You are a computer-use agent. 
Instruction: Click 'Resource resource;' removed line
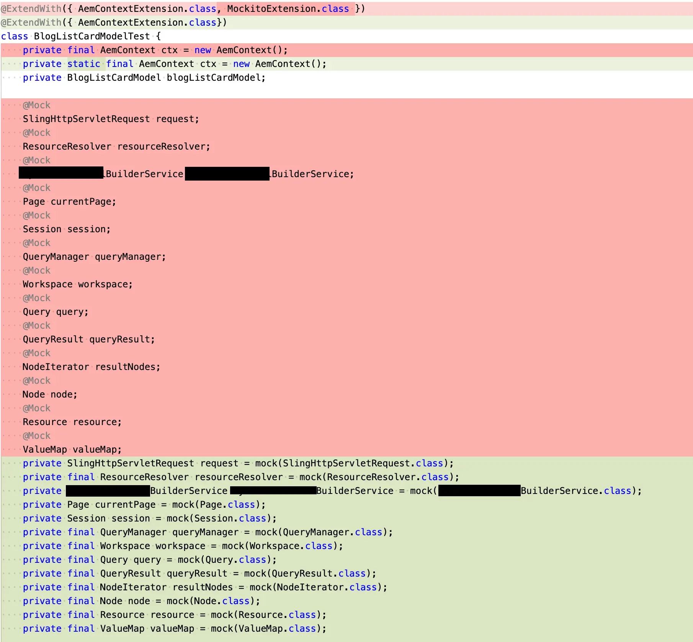pos(346,422)
